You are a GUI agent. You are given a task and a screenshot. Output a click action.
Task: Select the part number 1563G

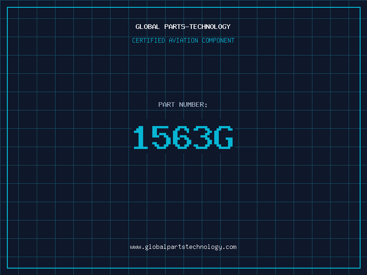pos(183,137)
